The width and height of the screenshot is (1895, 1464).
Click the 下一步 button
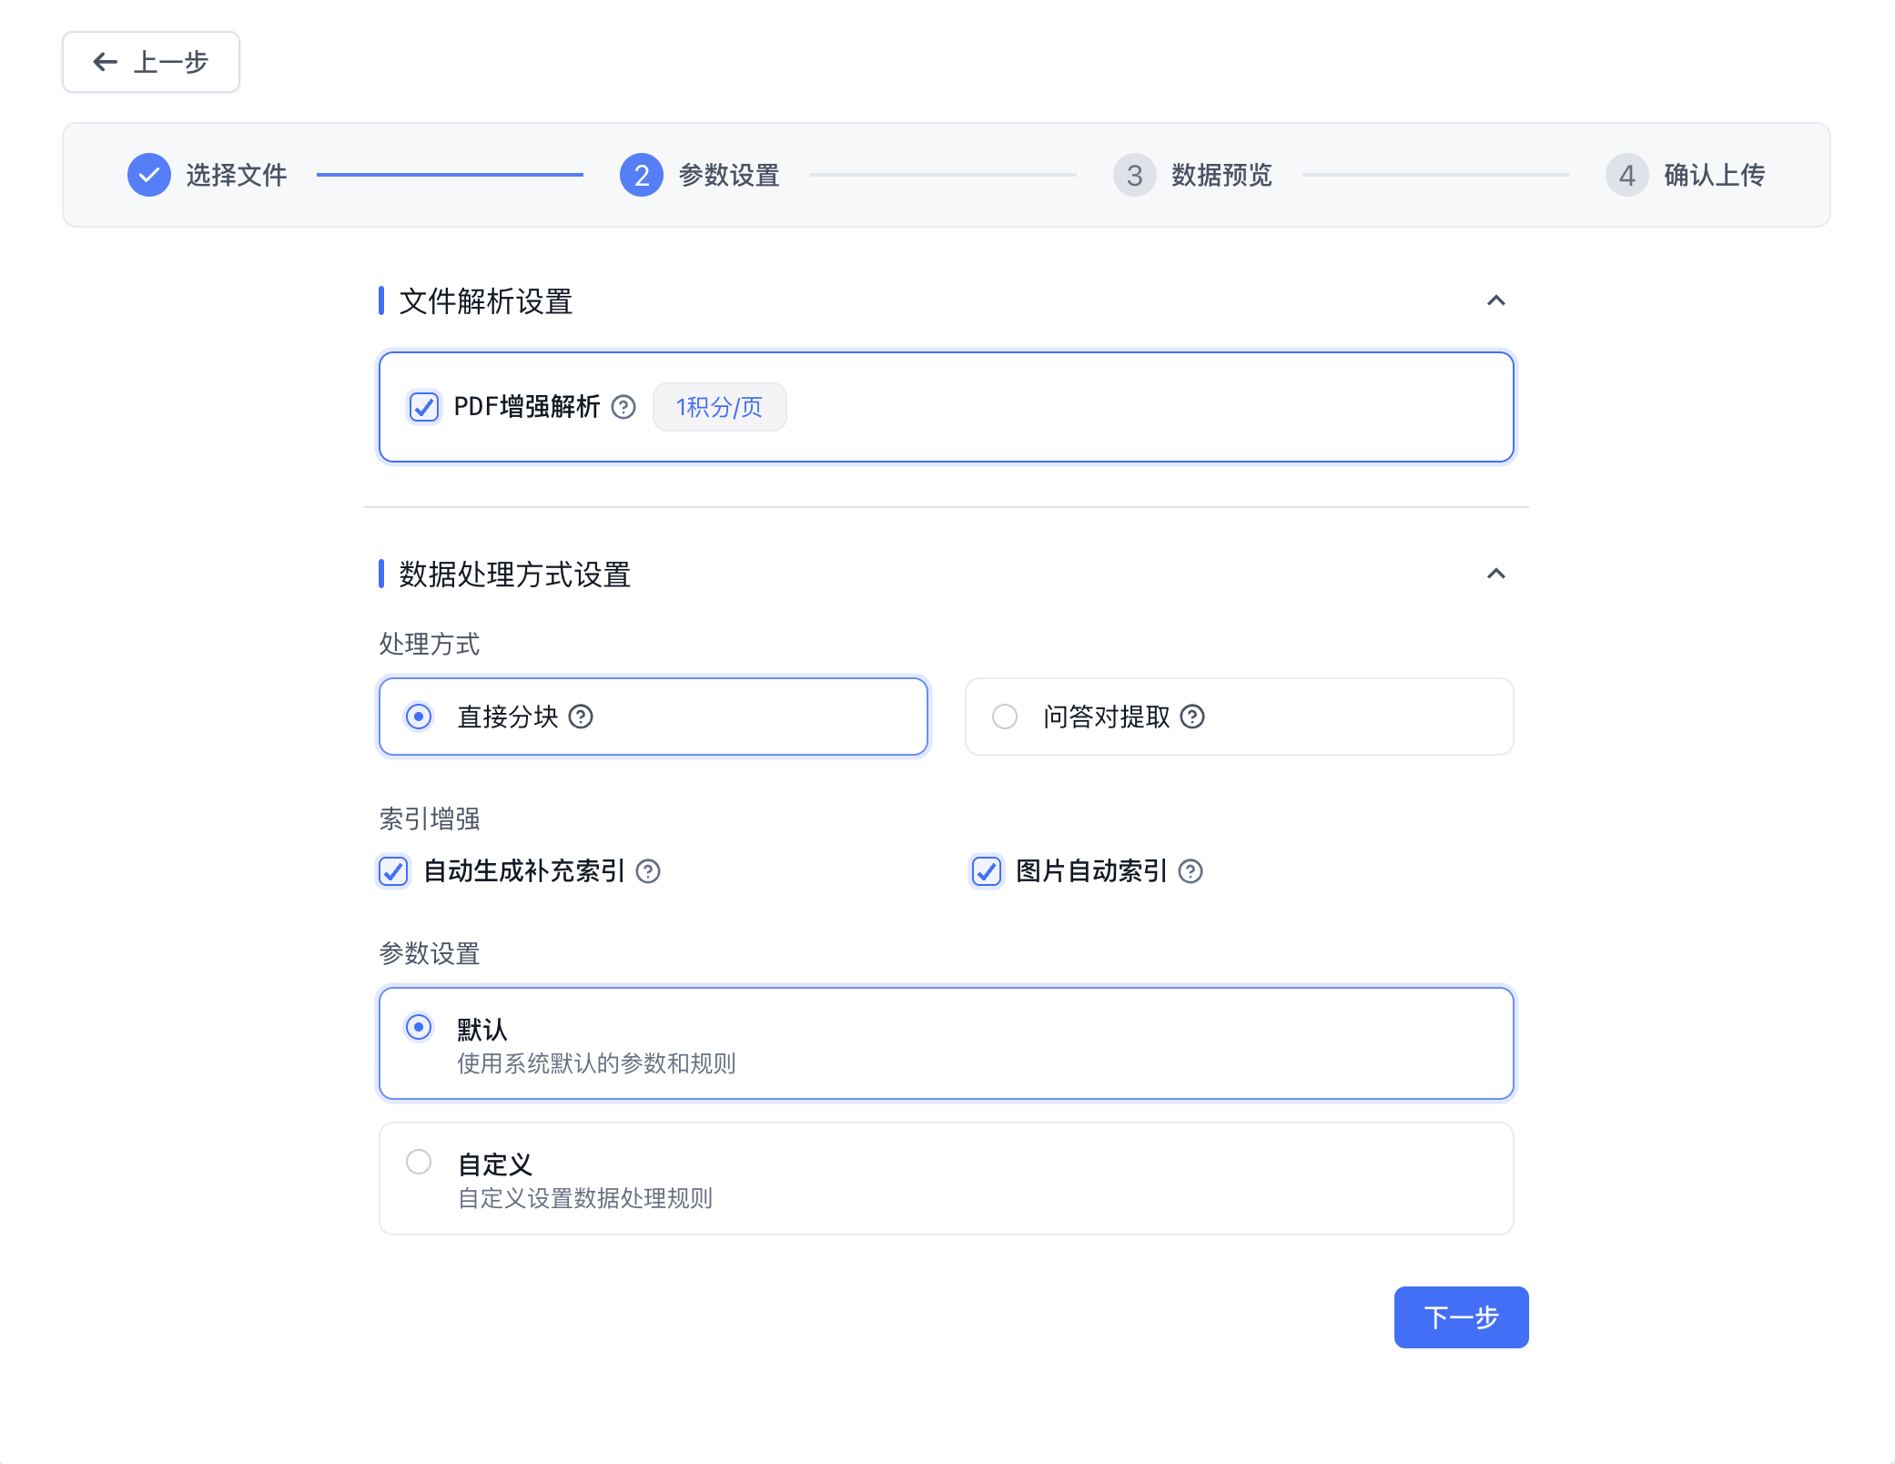(x=1461, y=1317)
